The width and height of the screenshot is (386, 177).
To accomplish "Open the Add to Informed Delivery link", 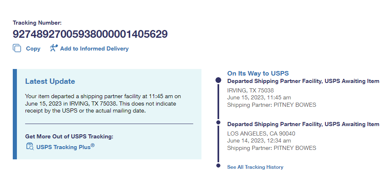I will coord(94,48).
